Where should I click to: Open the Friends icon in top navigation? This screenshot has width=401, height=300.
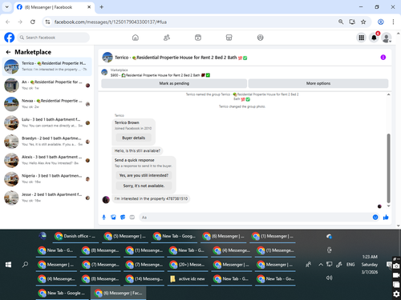coord(167,38)
